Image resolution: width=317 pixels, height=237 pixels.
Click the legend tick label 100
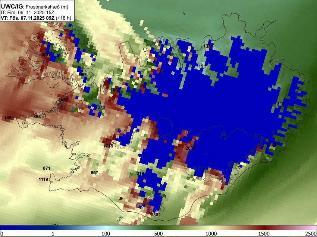106,234
